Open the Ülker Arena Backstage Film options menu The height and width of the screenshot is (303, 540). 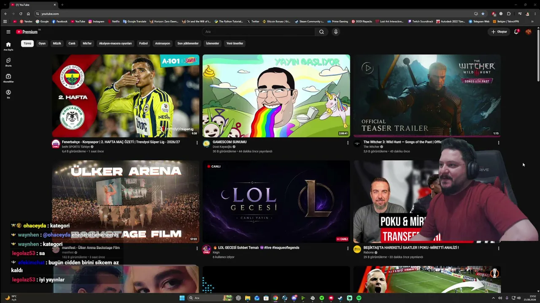click(x=197, y=248)
